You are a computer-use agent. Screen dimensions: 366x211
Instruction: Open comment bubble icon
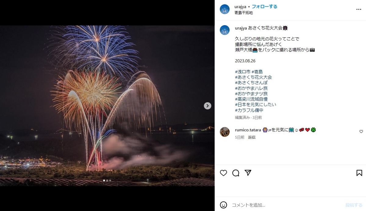coord(236,173)
